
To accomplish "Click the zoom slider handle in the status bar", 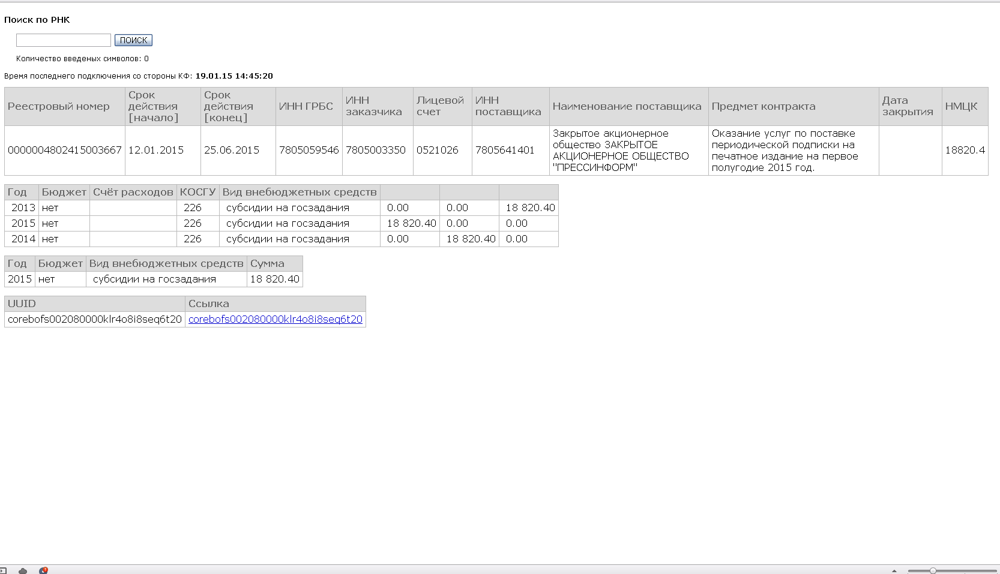I will [933, 570].
